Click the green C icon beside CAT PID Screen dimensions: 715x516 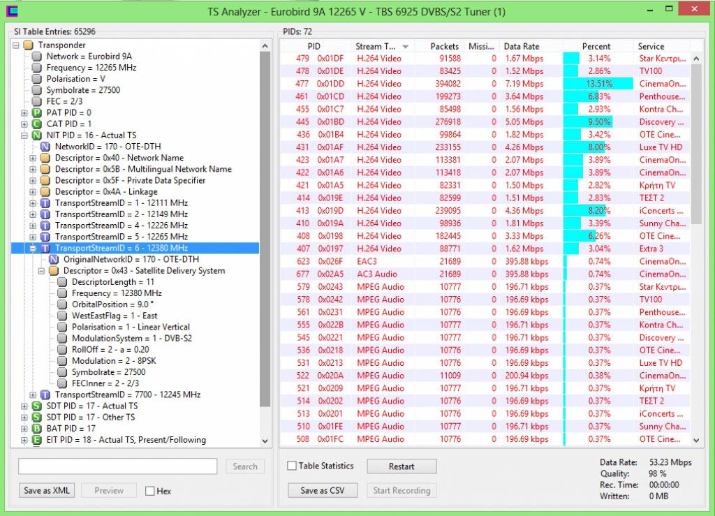click(x=36, y=124)
